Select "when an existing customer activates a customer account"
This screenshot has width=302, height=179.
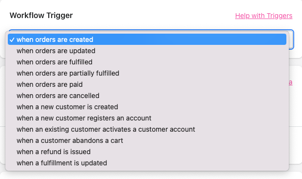pos(147,129)
